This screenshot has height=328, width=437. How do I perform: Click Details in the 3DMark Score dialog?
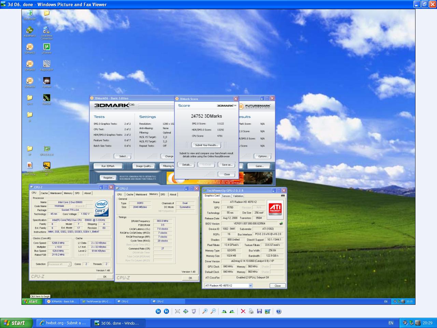pos(187,165)
